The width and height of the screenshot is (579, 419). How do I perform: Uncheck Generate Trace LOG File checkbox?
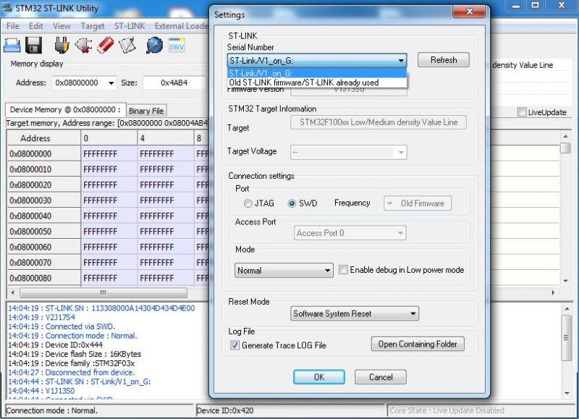(234, 345)
